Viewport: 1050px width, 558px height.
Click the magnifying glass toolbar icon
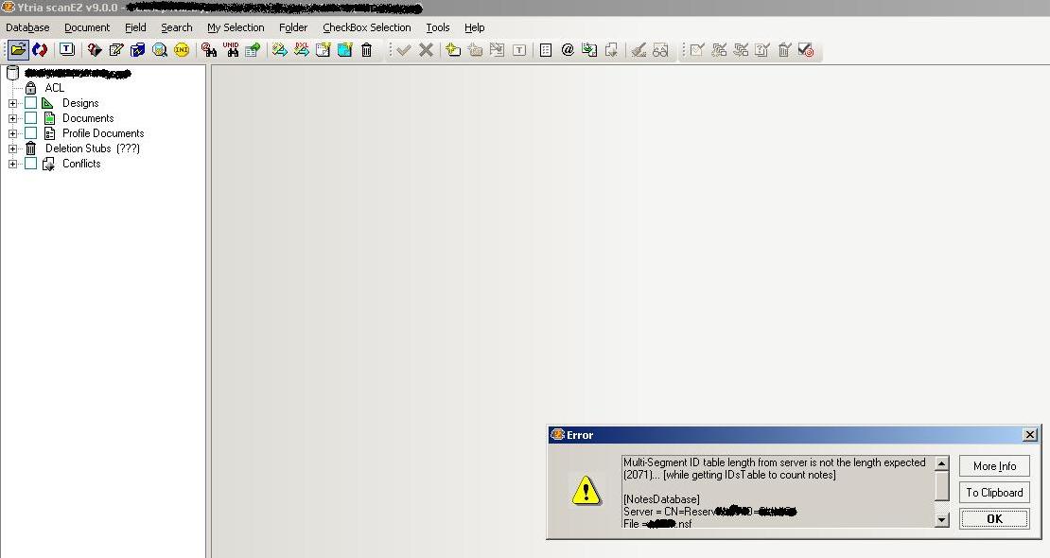[159, 49]
